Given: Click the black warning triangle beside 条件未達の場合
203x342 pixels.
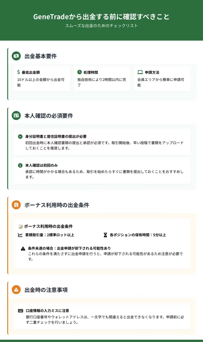Looking at the screenshot, I should click(x=23, y=248).
